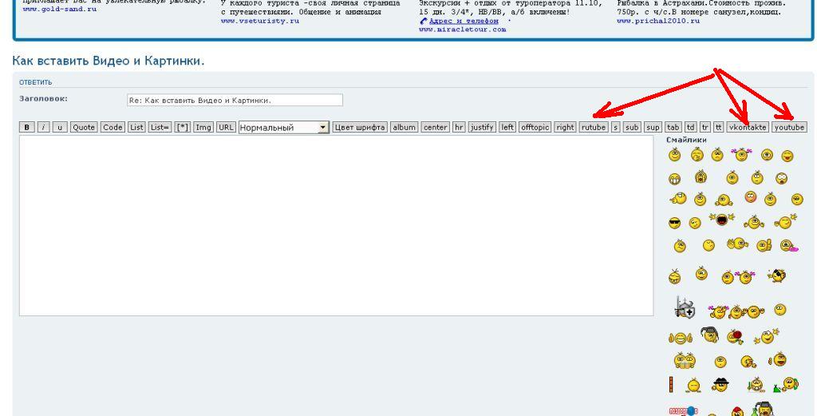The image size is (817, 416).
Task: Click the "Цвет шрифта" font color button
Action: click(x=360, y=128)
